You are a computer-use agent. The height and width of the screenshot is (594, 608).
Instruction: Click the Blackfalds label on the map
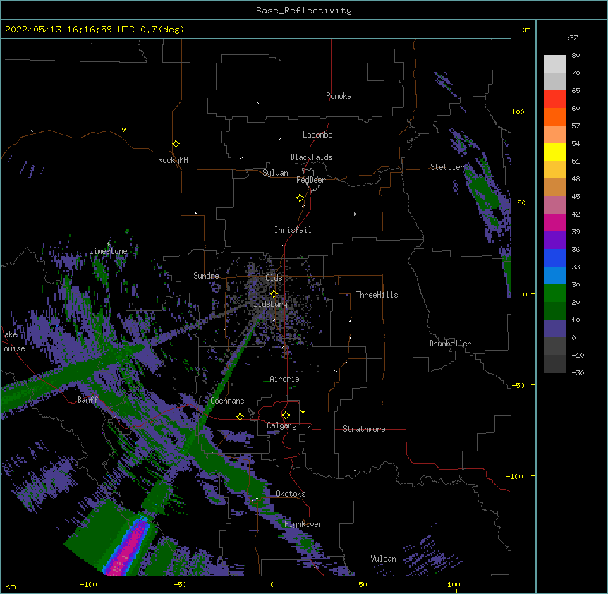pyautogui.click(x=311, y=157)
